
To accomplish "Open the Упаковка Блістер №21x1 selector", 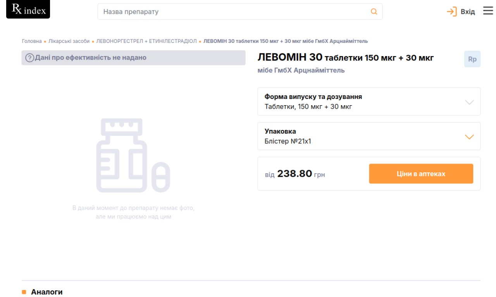I will tap(369, 136).
